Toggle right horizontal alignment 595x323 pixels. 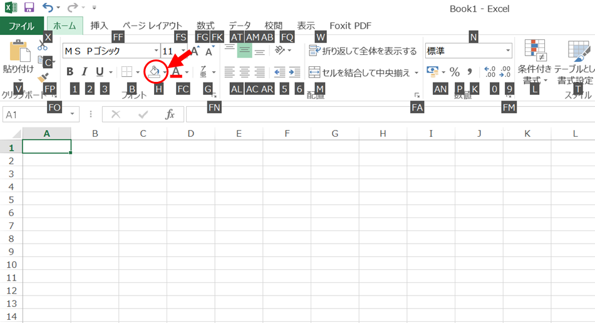click(260, 72)
